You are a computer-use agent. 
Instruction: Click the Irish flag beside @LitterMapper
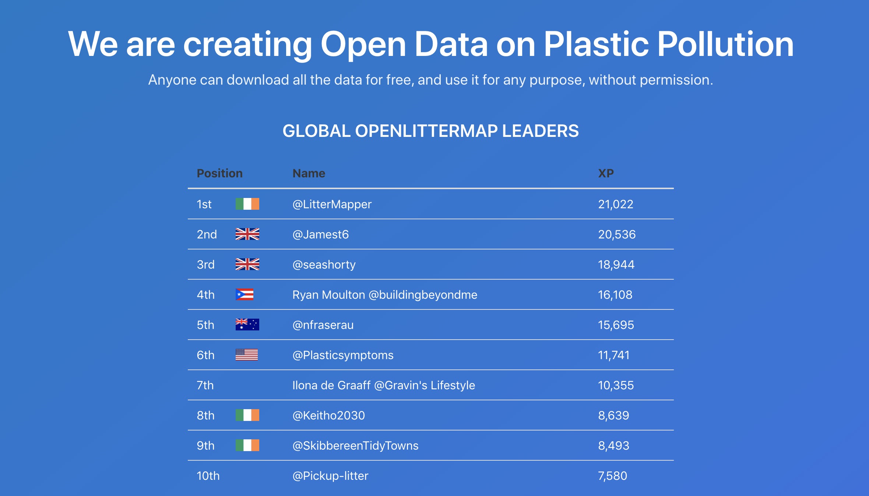pos(248,204)
